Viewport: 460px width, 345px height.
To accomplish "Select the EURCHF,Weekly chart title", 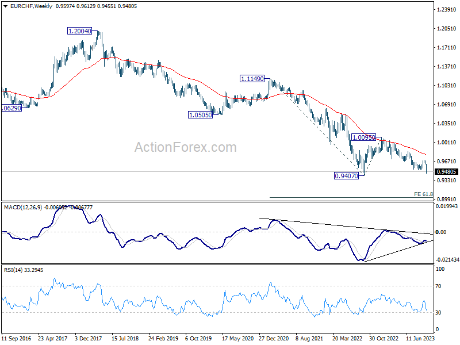I will coord(31,6).
